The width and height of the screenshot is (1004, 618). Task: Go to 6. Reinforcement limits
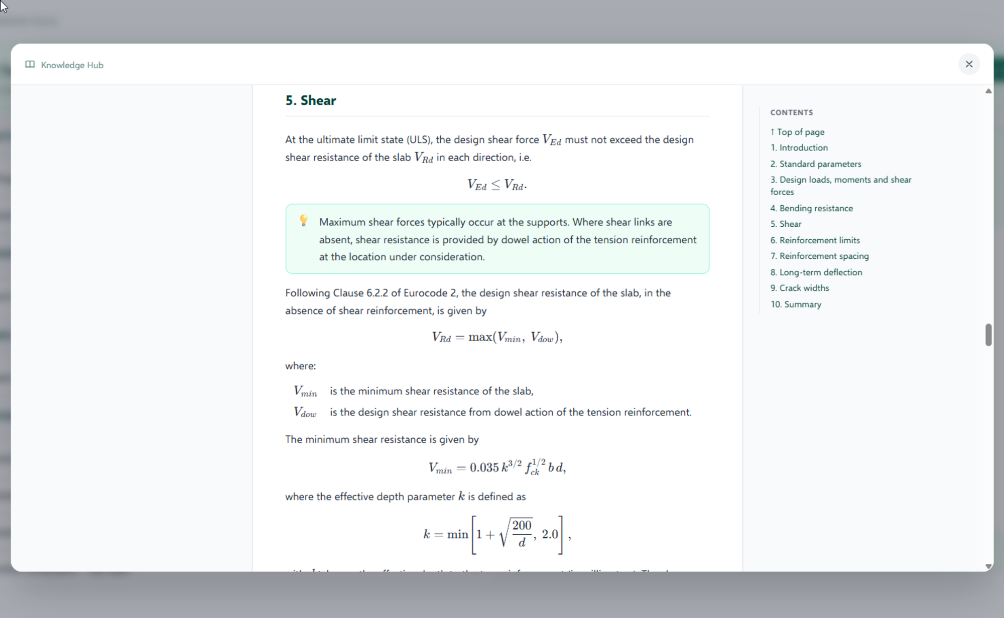815,240
